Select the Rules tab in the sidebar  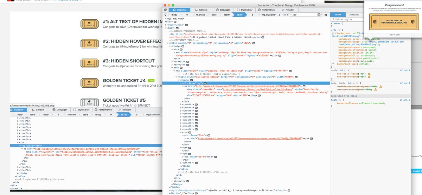(x=338, y=15)
